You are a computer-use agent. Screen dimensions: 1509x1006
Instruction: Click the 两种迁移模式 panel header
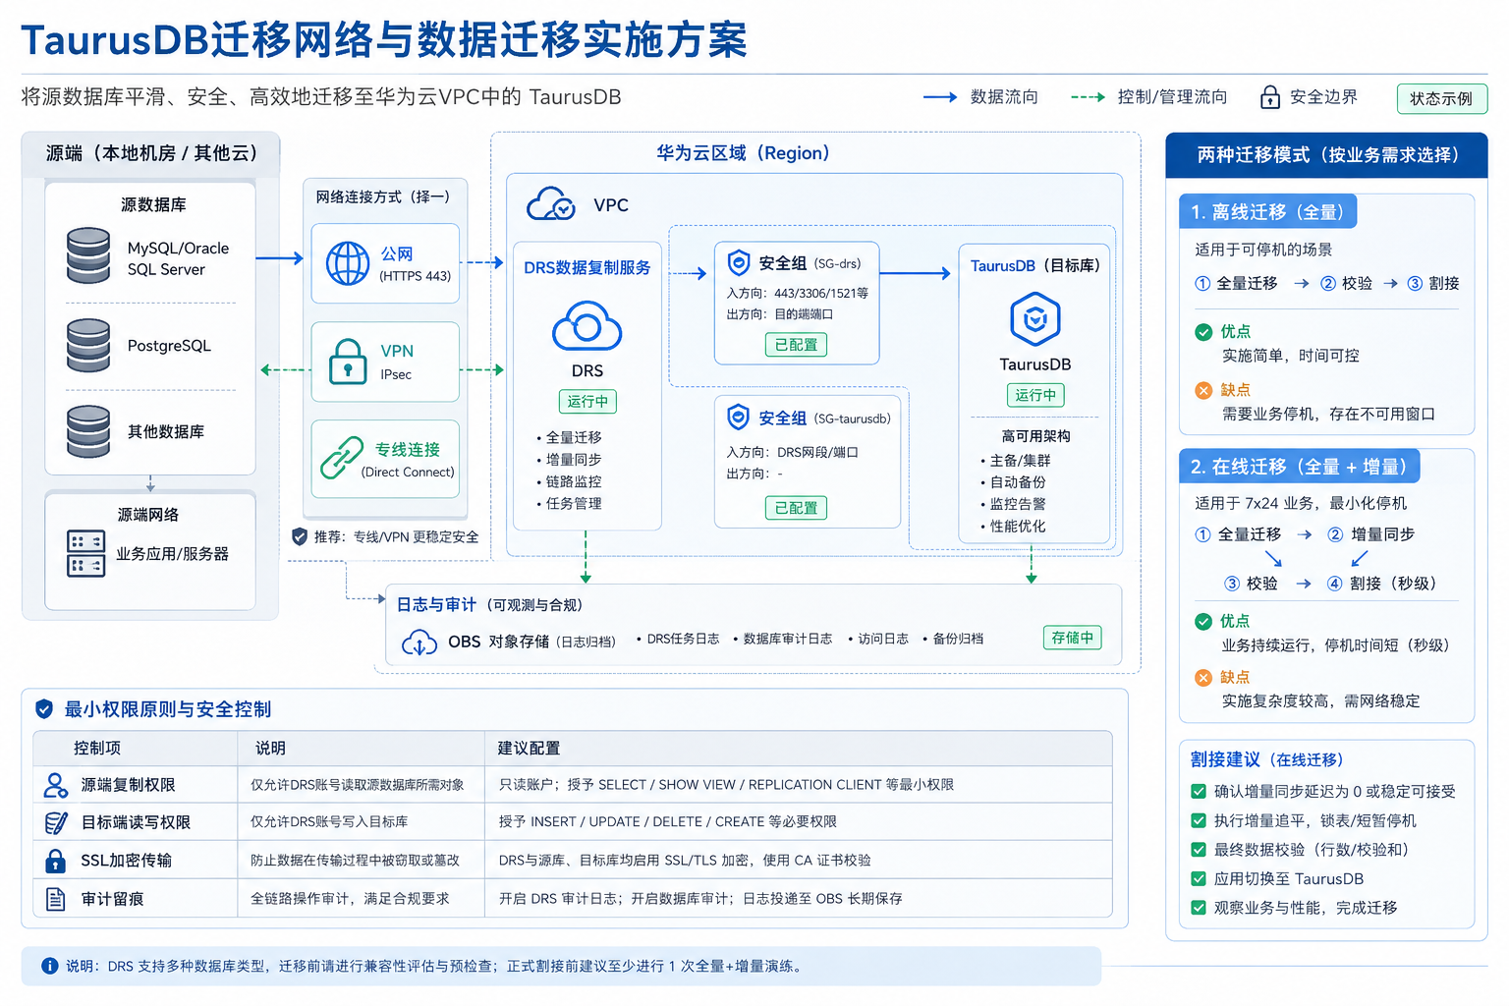[1326, 154]
